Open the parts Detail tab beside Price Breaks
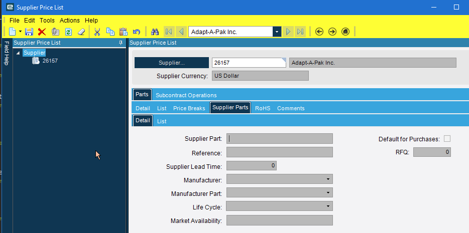469x233 pixels. (143, 108)
